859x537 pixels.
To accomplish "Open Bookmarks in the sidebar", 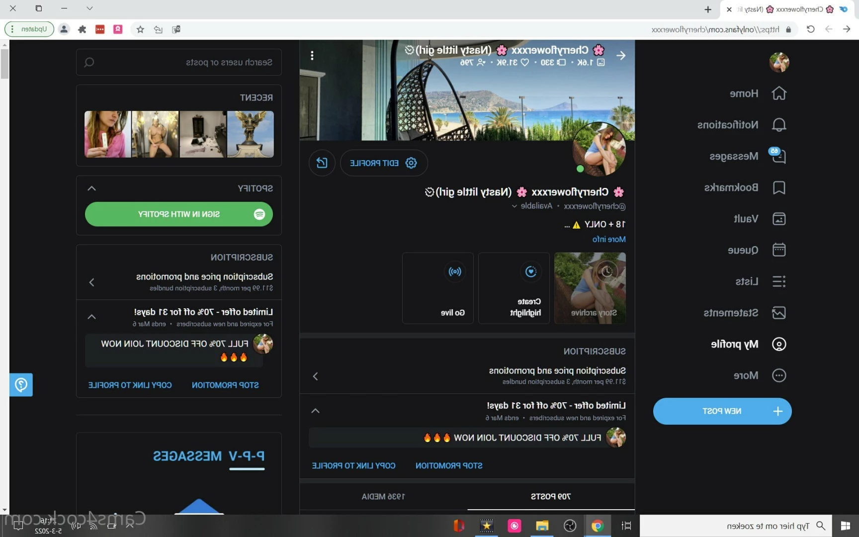I will (x=745, y=187).
